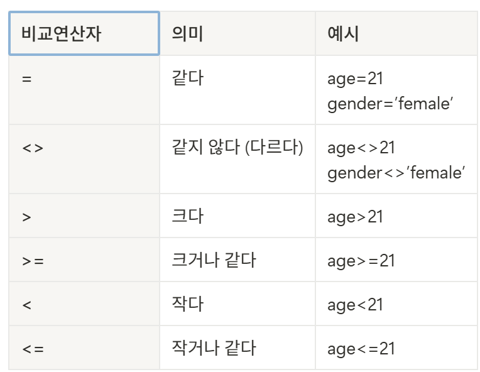Select the 같다 meaning cell
Viewport: 480px width, 372px height.
pyautogui.click(x=237, y=90)
